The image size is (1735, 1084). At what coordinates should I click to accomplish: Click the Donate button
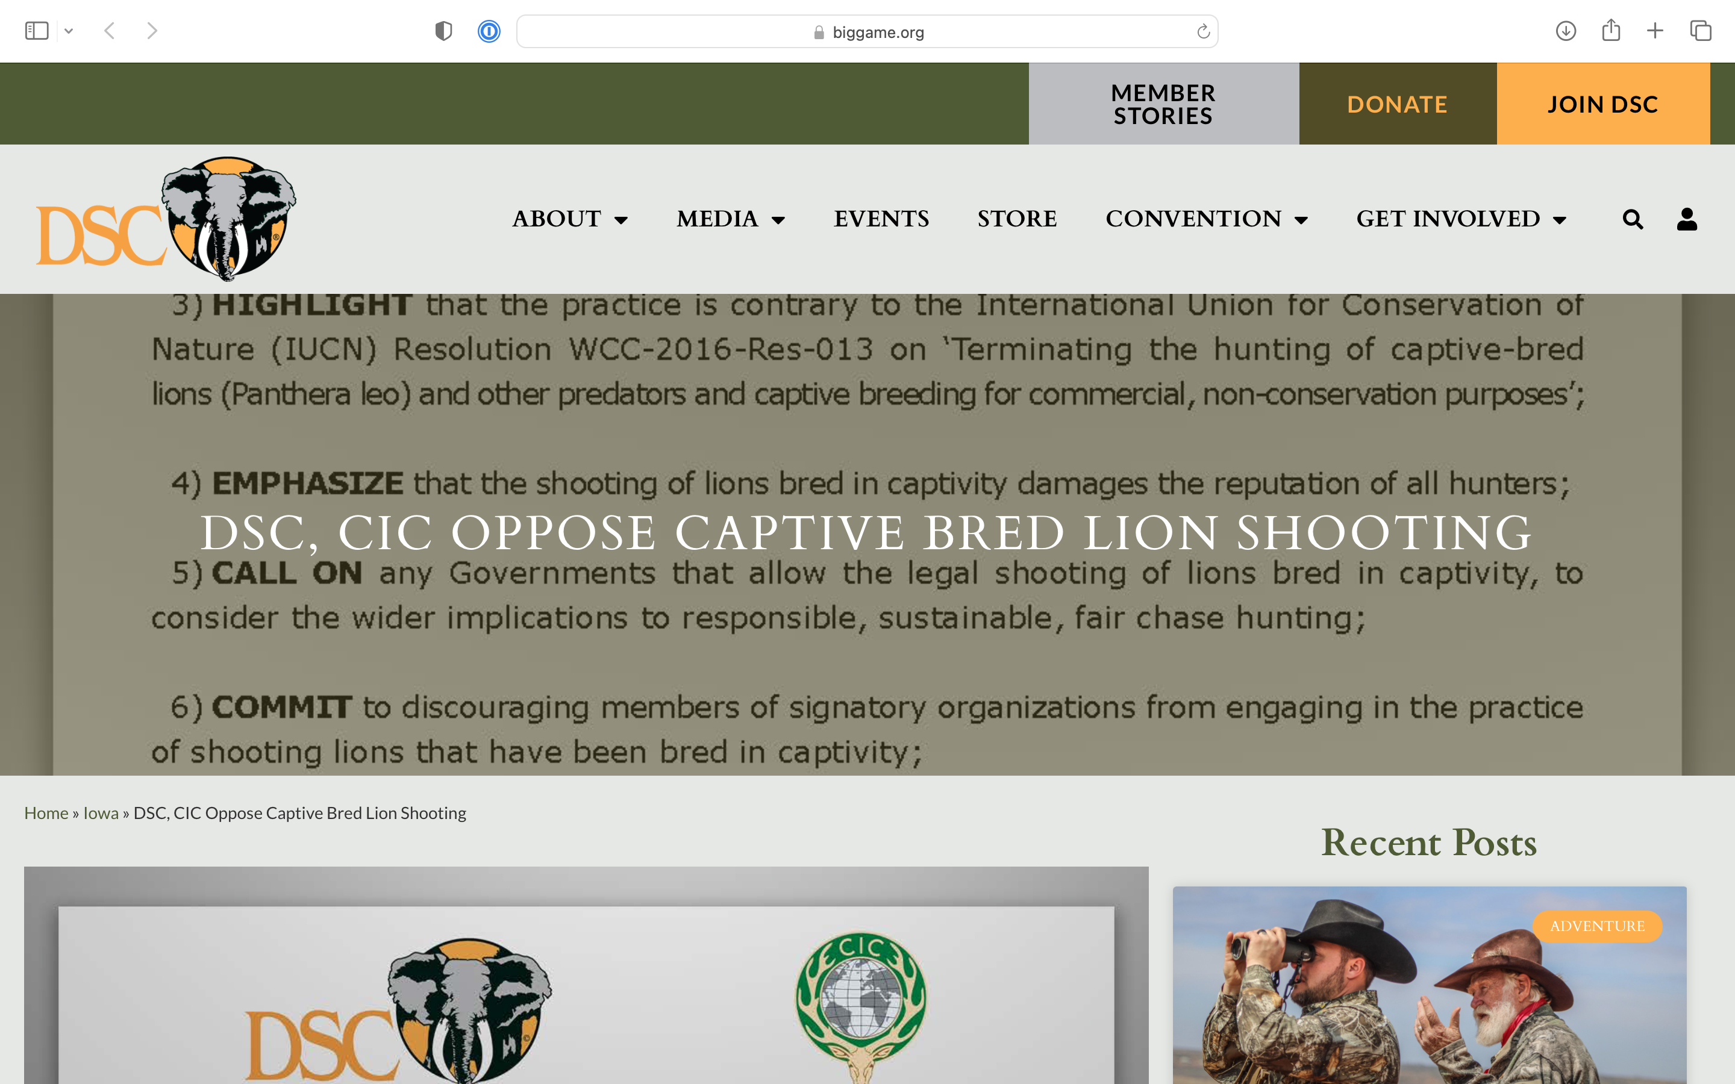coord(1397,104)
